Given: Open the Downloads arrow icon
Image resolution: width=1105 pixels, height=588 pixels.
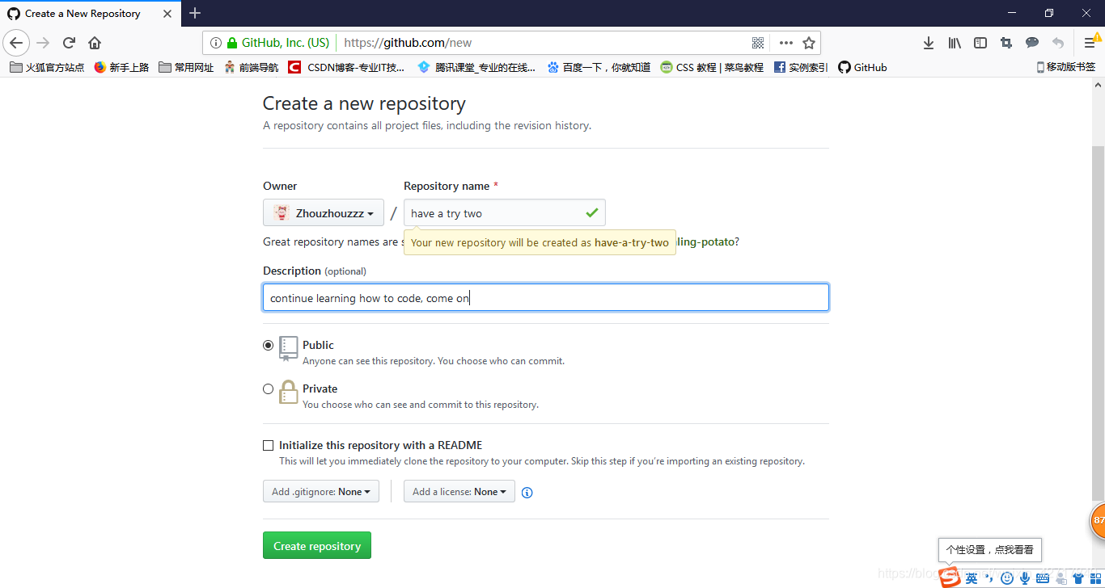Looking at the screenshot, I should tap(929, 43).
